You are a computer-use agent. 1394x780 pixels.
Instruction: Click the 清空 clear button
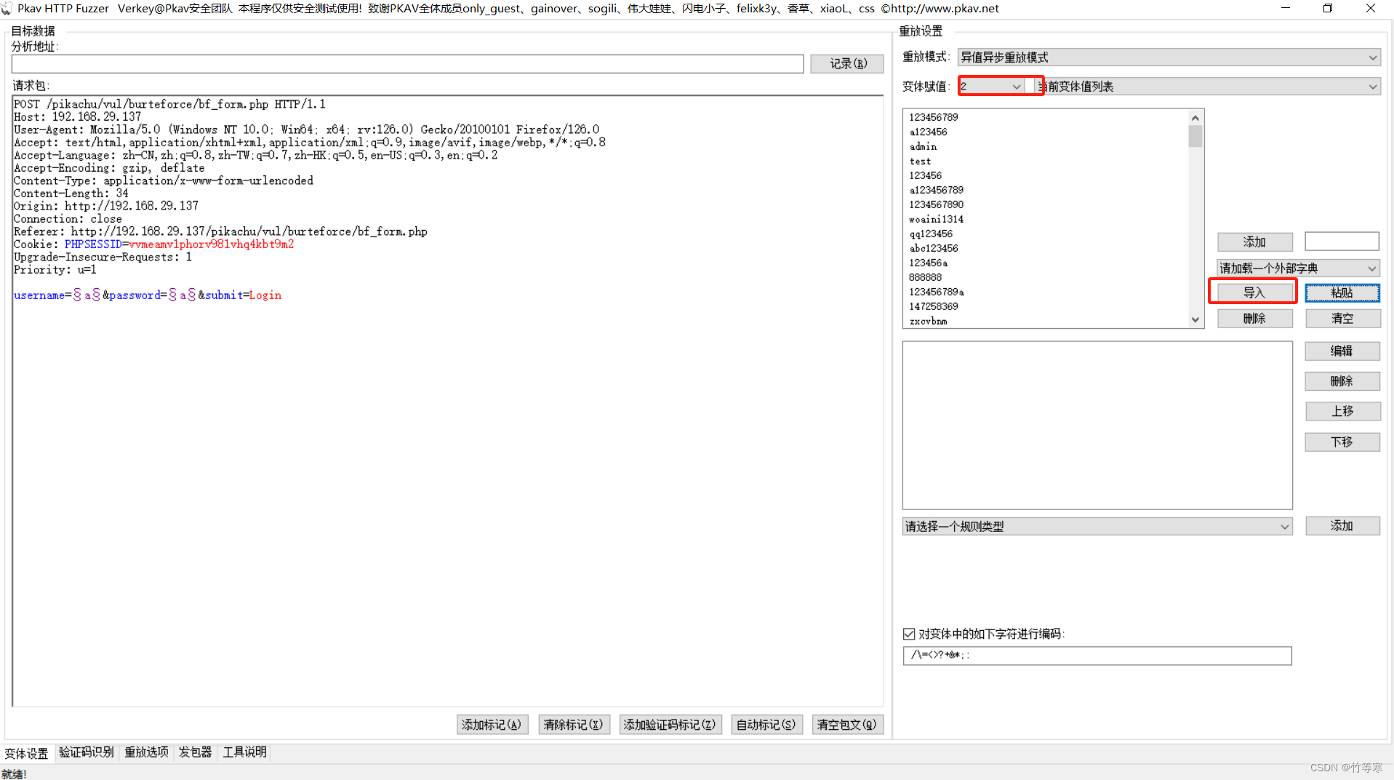pos(1342,318)
